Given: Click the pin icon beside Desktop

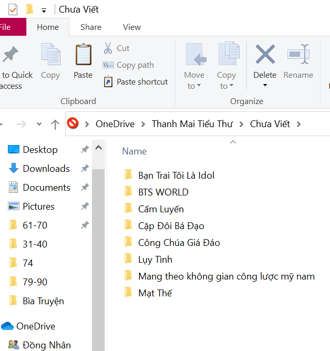Looking at the screenshot, I should pos(85,149).
